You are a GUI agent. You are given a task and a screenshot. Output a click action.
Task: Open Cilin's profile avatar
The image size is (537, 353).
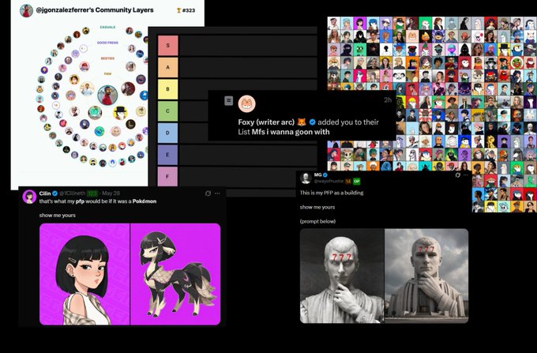pyautogui.click(x=29, y=197)
